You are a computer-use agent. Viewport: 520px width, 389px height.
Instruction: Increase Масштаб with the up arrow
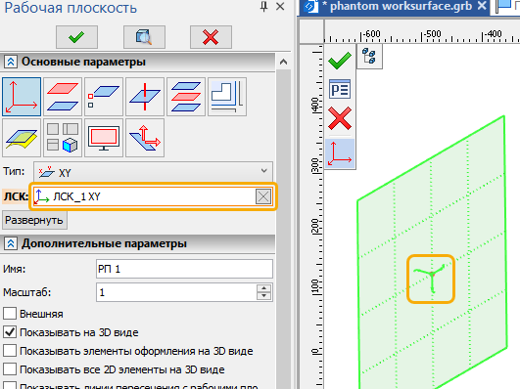pyautogui.click(x=264, y=288)
